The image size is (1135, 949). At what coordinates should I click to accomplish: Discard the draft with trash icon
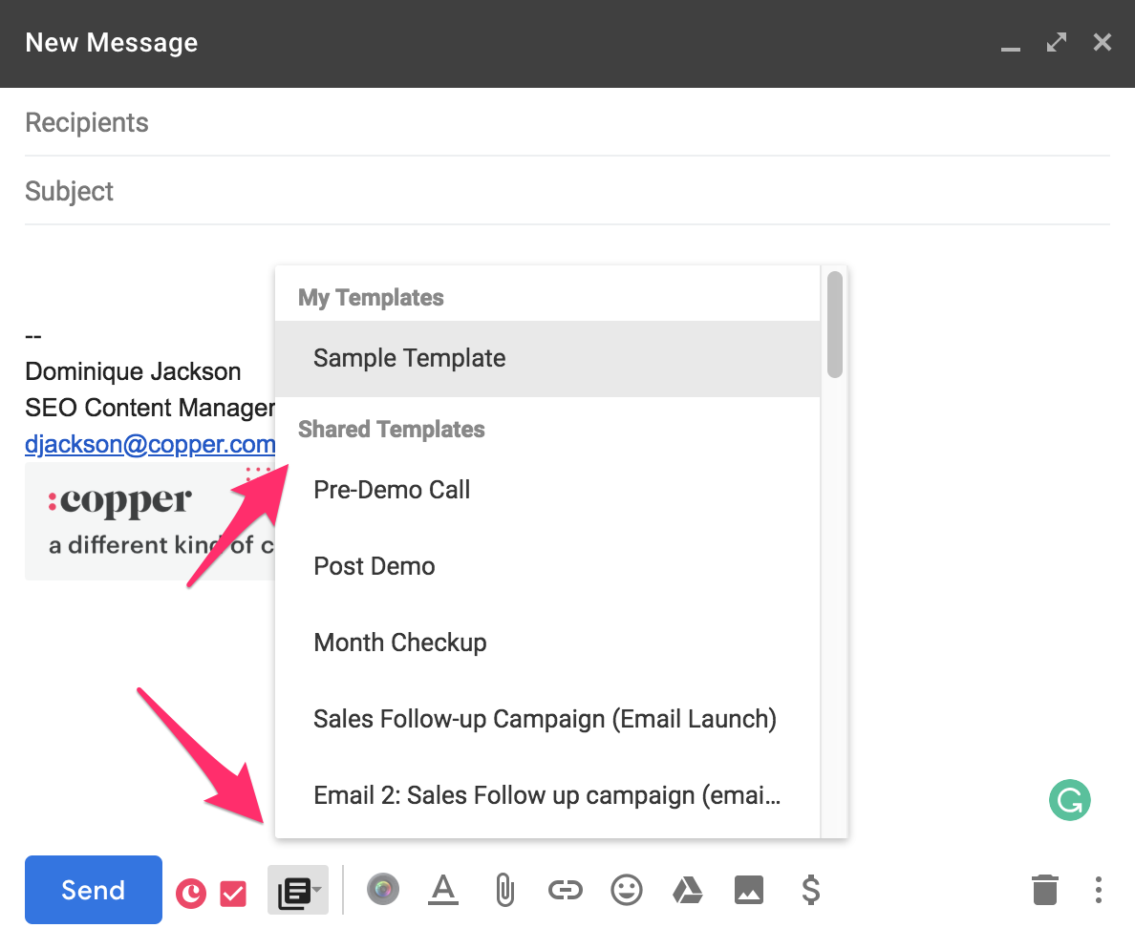[1045, 890]
